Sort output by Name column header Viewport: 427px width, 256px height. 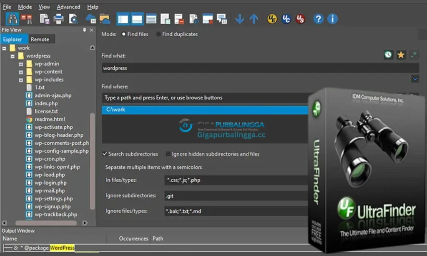(x=10, y=238)
